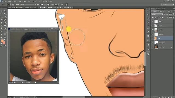This screenshot has width=175, height=98.
Task: Toggle pressure for opacity in options bar
Action: tap(48, 5)
